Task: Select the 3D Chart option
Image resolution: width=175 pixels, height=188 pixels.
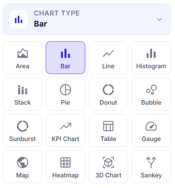Action: point(109,167)
